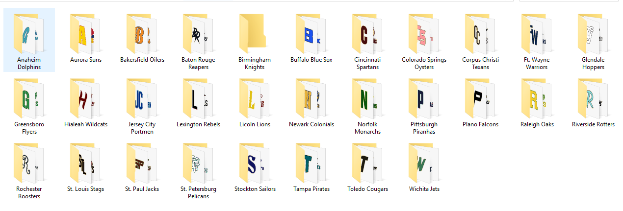Click the "Bakersfield Oilers" name text
The image size is (623, 211).
(142, 60)
